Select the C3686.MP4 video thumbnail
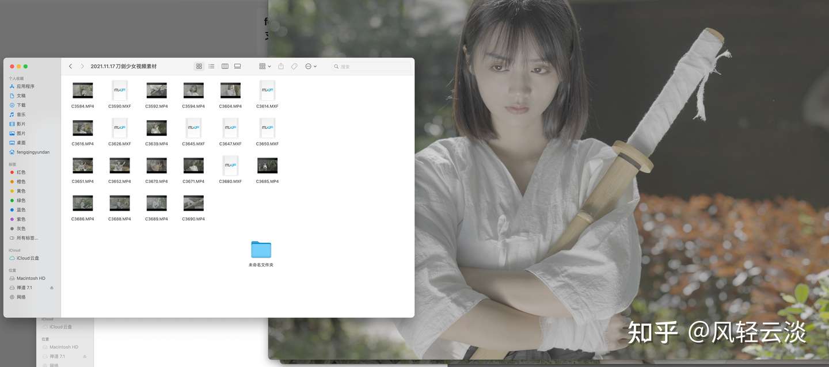 pyautogui.click(x=83, y=203)
